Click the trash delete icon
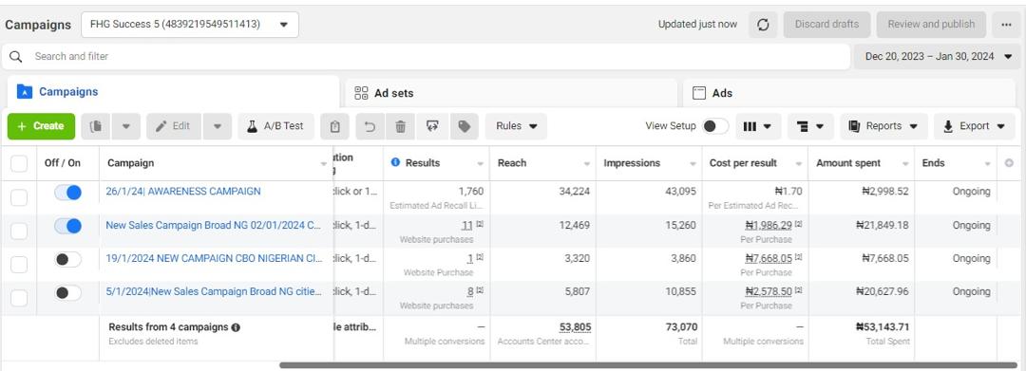The height and width of the screenshot is (371, 1026). pyautogui.click(x=401, y=127)
